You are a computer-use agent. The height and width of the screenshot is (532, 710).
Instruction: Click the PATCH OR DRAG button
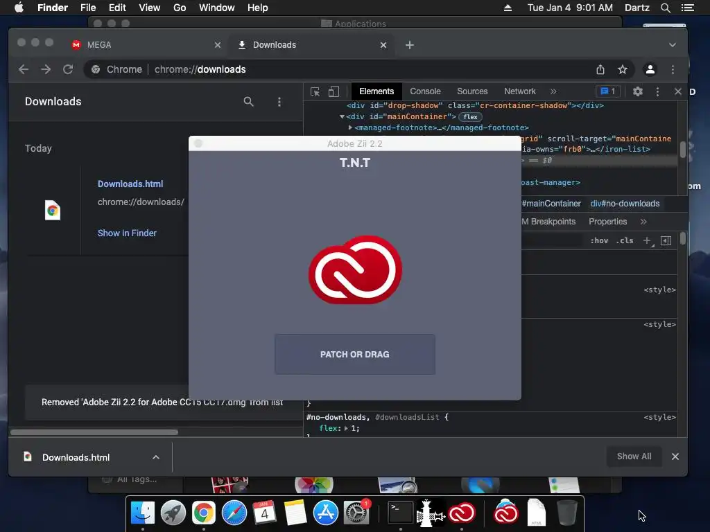point(354,354)
